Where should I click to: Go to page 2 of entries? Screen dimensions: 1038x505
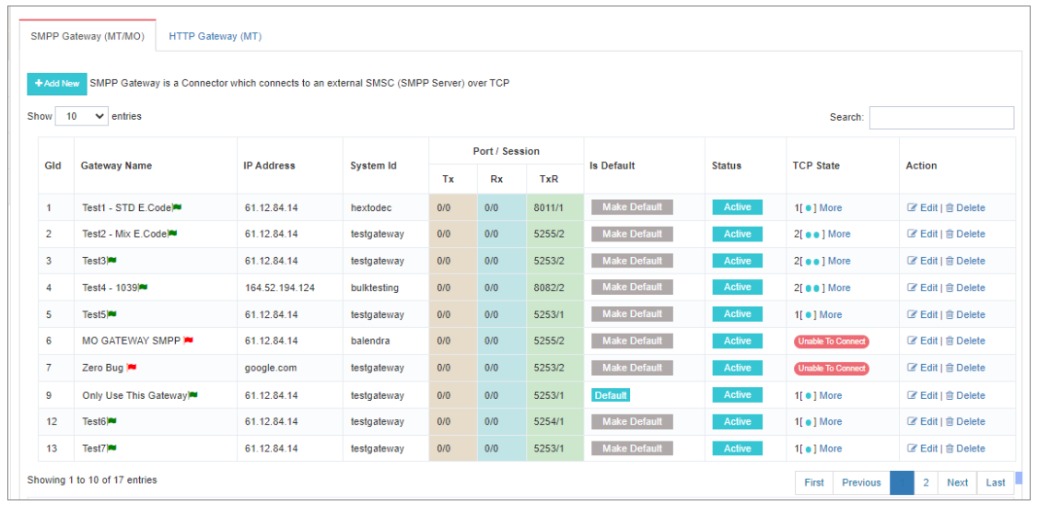point(927,483)
